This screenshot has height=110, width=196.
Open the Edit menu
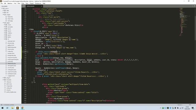coord(5,3)
